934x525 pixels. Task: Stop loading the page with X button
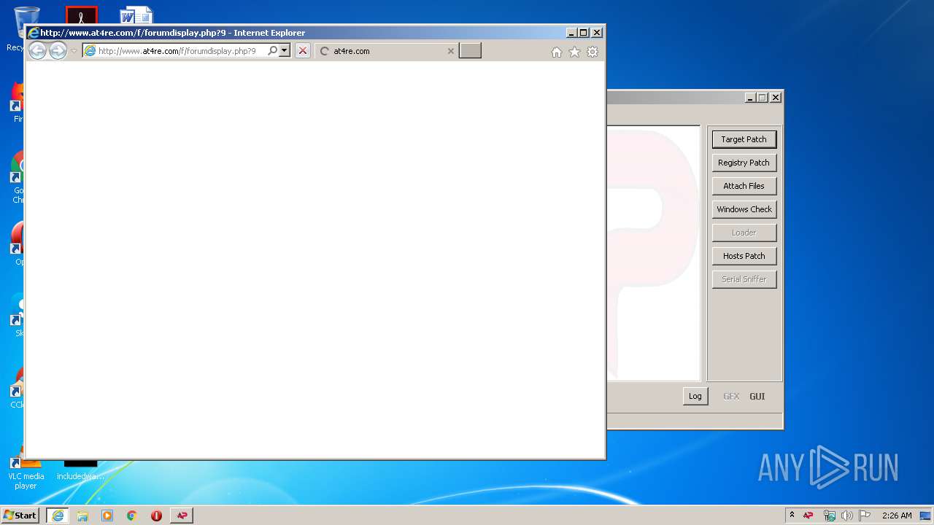(303, 51)
